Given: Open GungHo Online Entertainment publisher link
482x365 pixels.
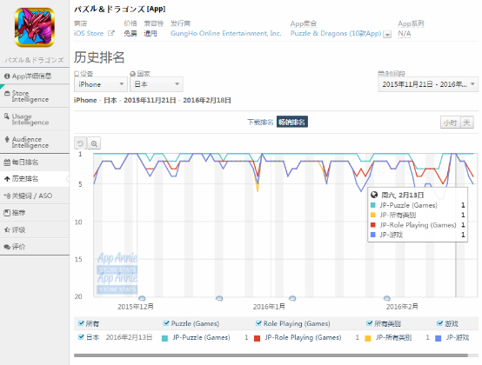Looking at the screenshot, I should point(226,33).
